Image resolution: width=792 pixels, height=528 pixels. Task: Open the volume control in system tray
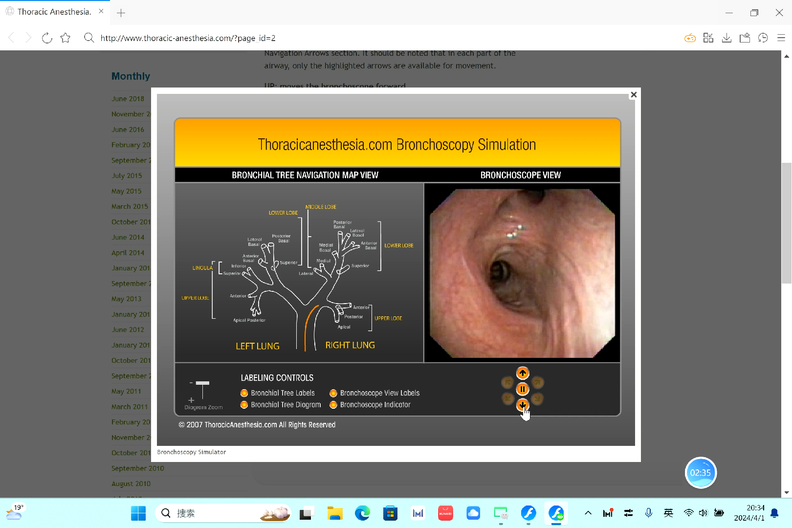[703, 513]
